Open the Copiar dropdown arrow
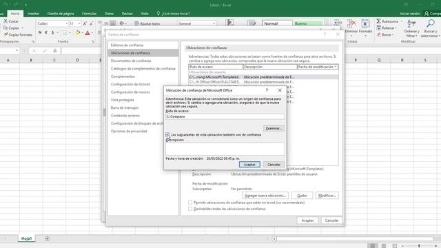 [x=22, y=28]
